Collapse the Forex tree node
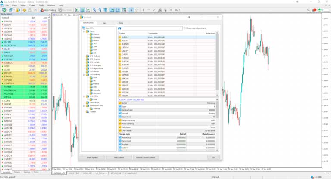The width and height of the screenshot is (331, 179). 84,31
